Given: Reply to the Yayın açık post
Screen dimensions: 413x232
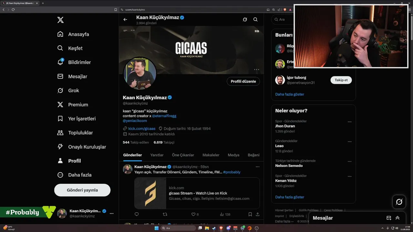Looking at the screenshot, I should click(x=136, y=214).
